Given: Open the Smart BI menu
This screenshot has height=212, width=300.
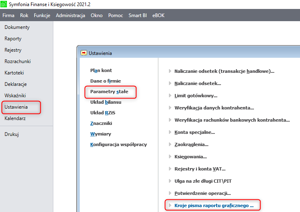Looking at the screenshot, I should point(138,15).
